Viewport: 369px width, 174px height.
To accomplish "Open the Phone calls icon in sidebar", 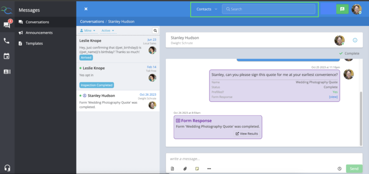I will click(7, 41).
